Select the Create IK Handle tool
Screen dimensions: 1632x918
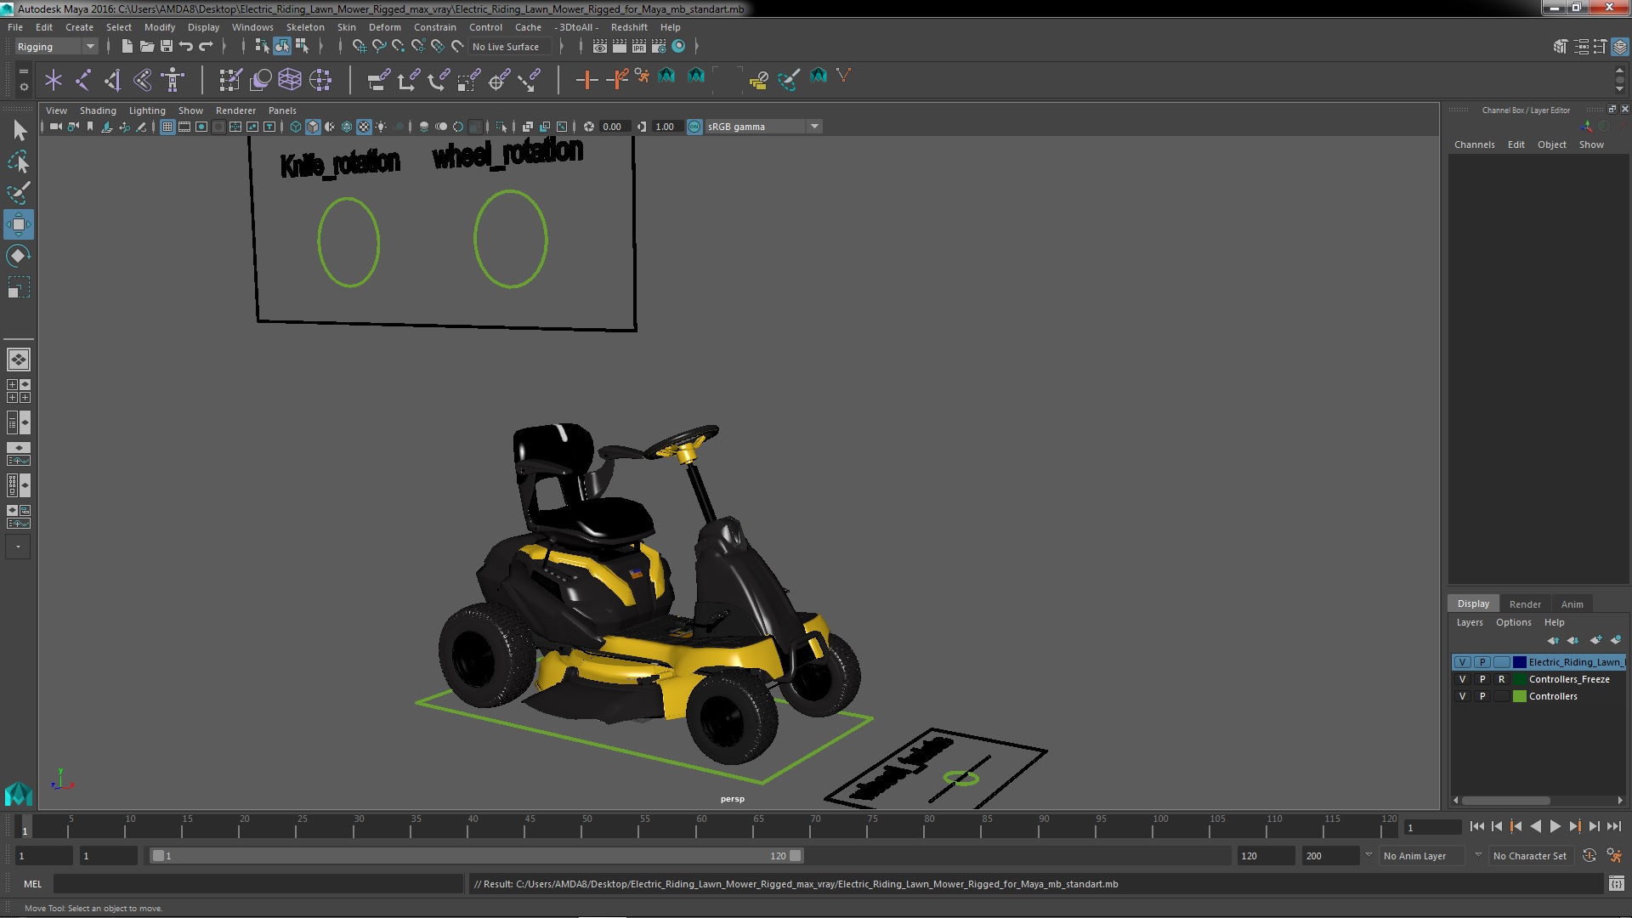pyautogui.click(x=112, y=80)
